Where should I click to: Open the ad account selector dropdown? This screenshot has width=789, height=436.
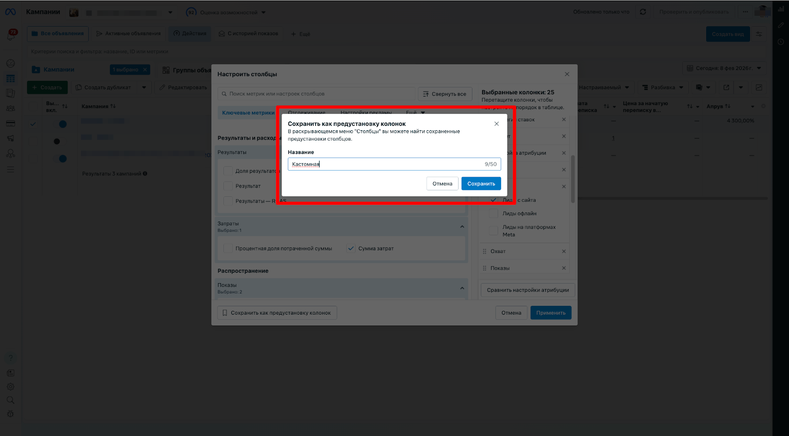(121, 12)
